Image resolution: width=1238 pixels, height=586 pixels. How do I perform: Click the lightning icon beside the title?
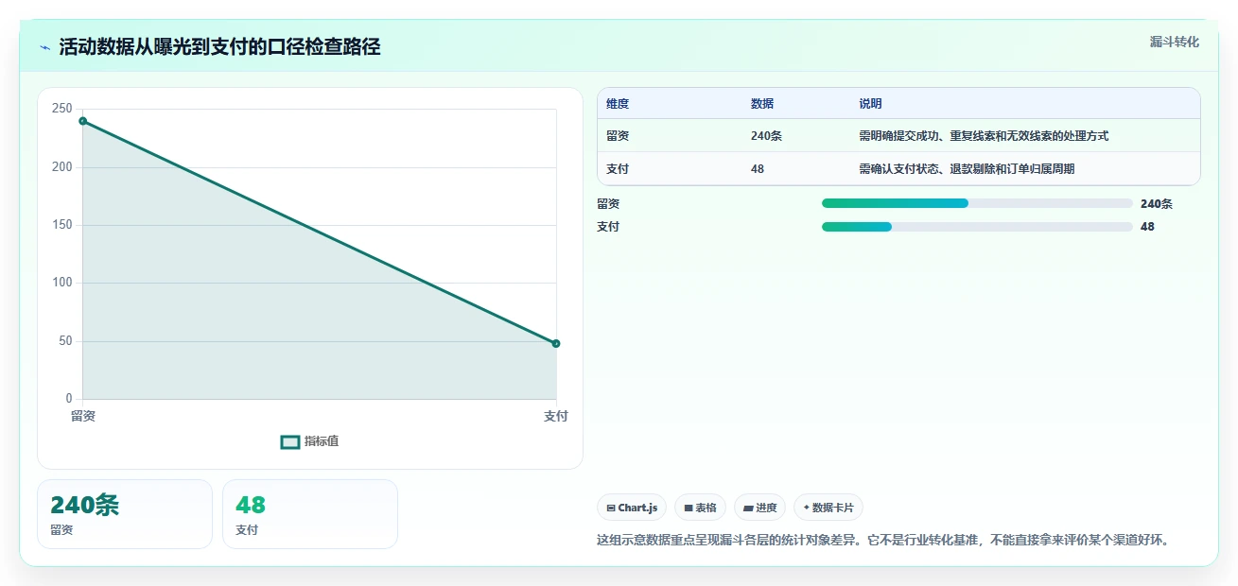click(x=44, y=47)
